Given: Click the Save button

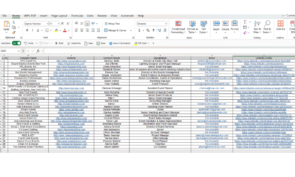Looking at the screenshot, I should (101, 43).
